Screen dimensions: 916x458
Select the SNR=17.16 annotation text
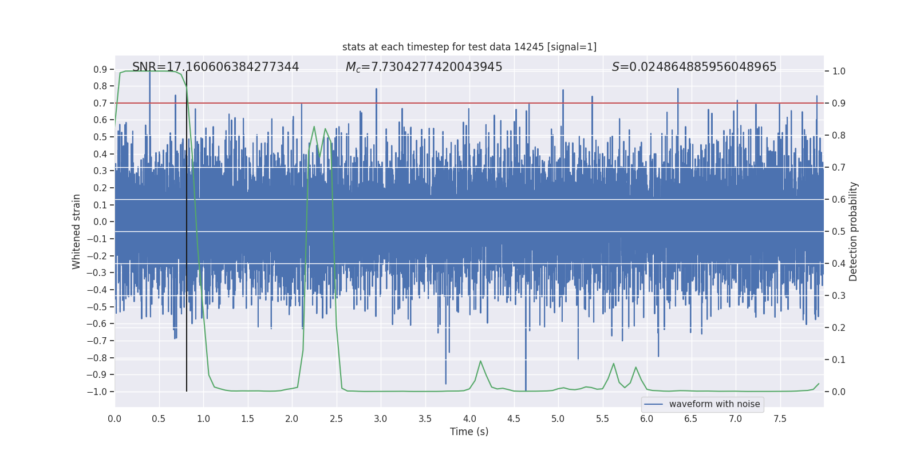[215, 67]
